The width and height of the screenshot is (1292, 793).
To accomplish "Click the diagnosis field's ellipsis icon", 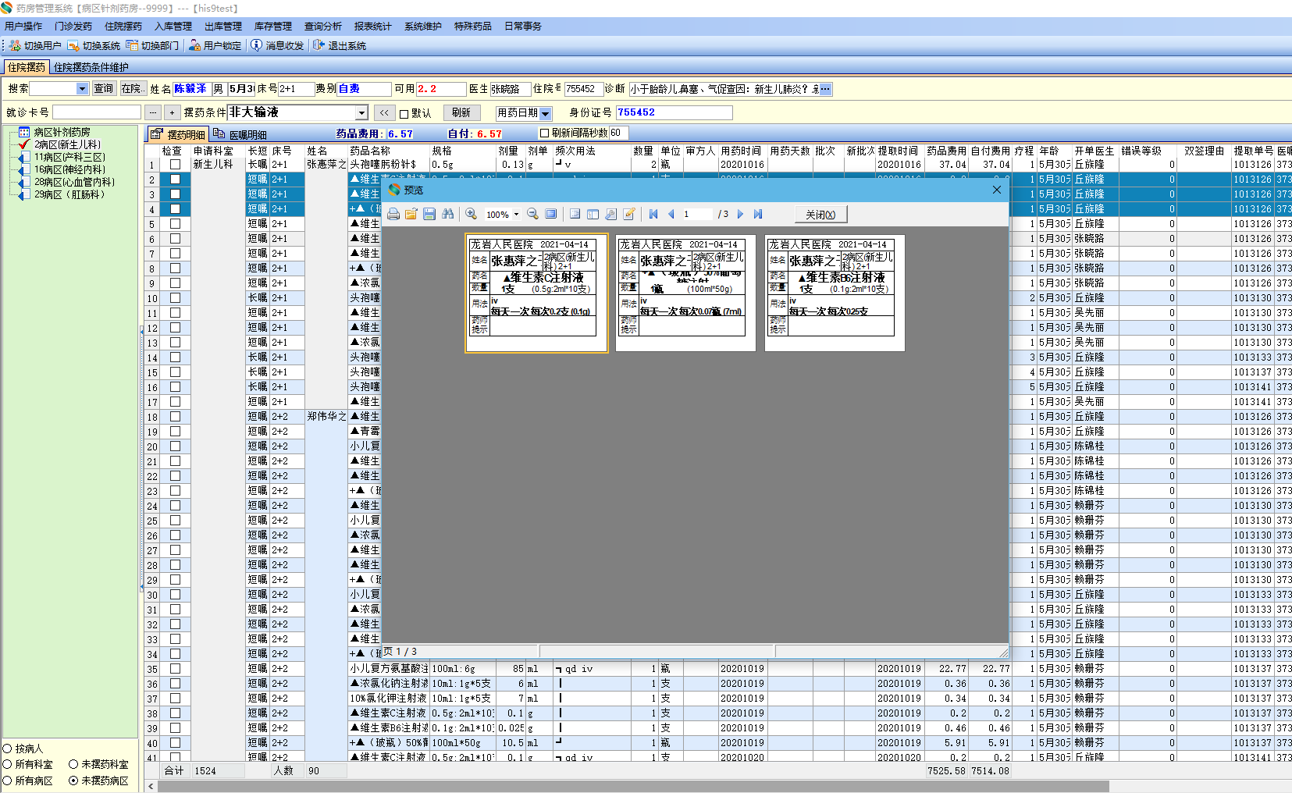I will coord(825,89).
